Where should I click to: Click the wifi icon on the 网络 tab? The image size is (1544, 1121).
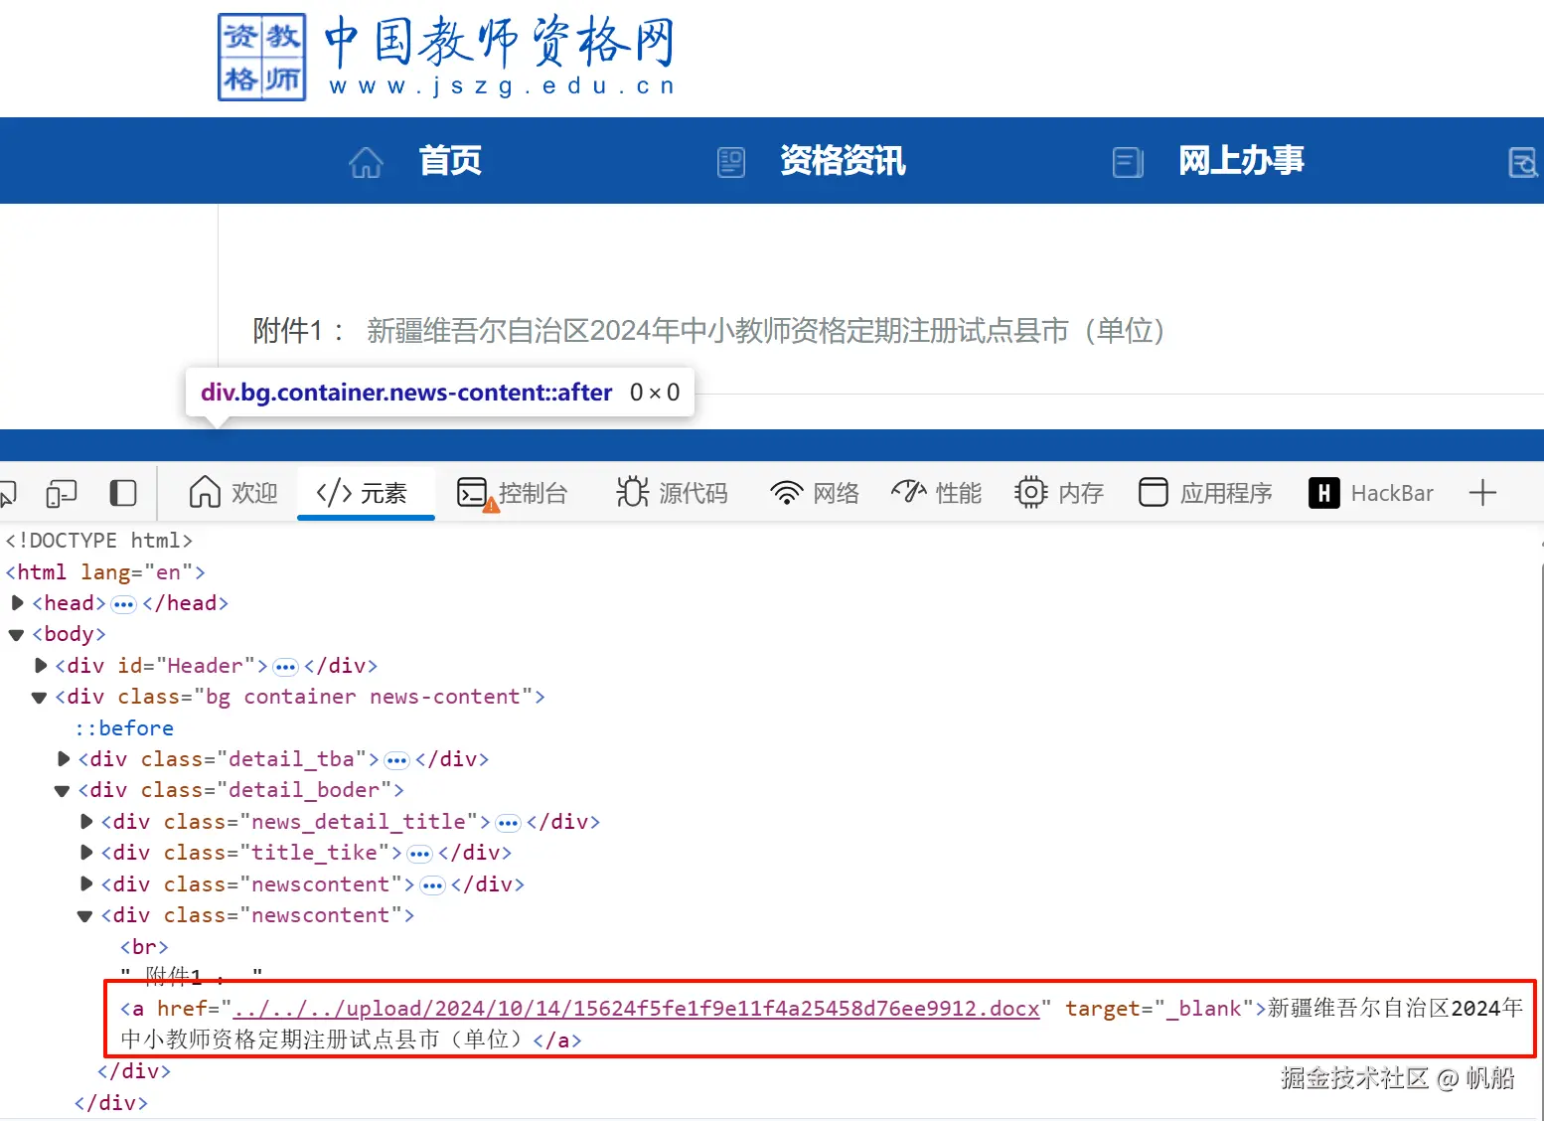point(786,493)
